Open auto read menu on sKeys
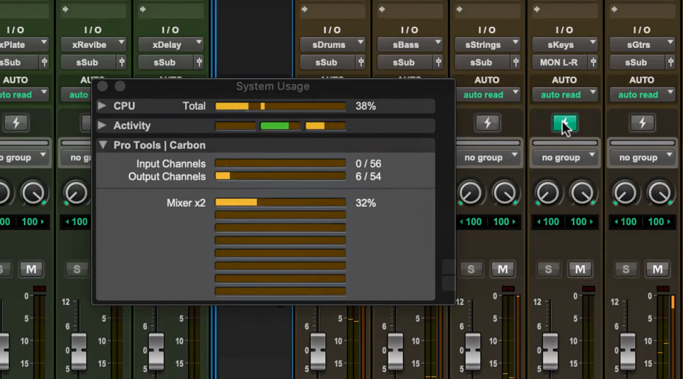Image resolution: width=683 pixels, height=379 pixels. (565, 95)
